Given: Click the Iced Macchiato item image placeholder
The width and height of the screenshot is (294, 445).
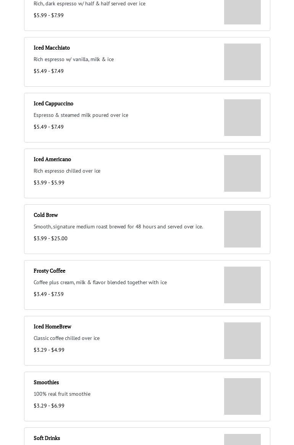Looking at the screenshot, I should point(242,62).
